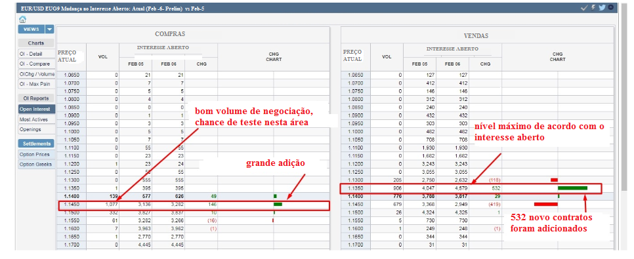Collapse panel with the round arrow icon
The image size is (634, 259).
(611, 7)
